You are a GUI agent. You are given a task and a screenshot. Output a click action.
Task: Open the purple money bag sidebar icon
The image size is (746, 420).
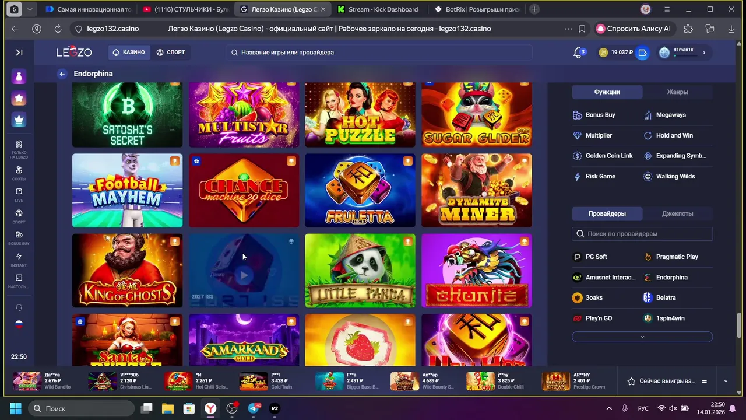coord(19,77)
